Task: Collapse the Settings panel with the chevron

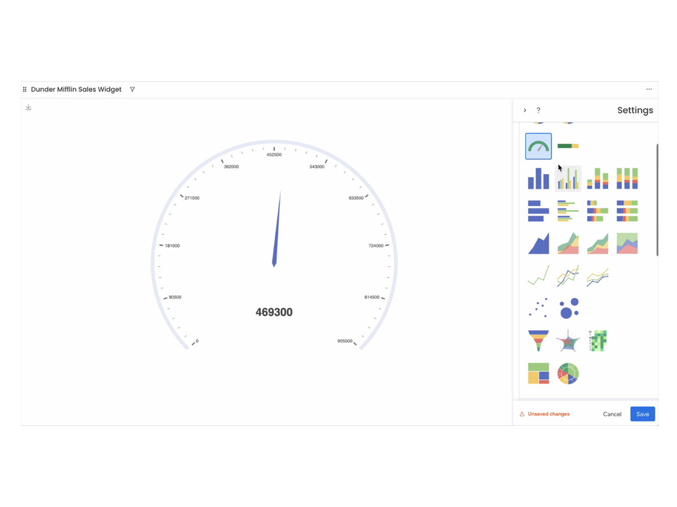Action: (x=525, y=110)
